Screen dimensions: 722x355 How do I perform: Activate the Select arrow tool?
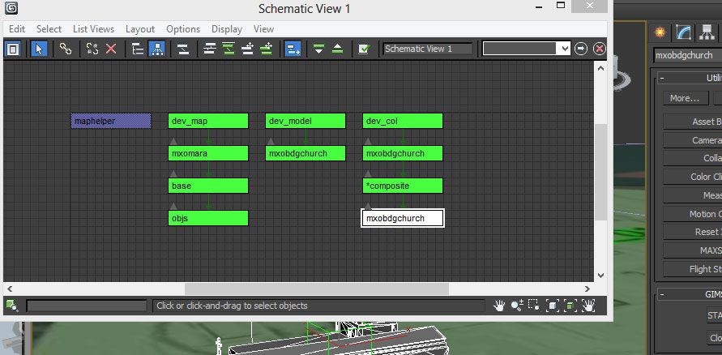point(39,49)
